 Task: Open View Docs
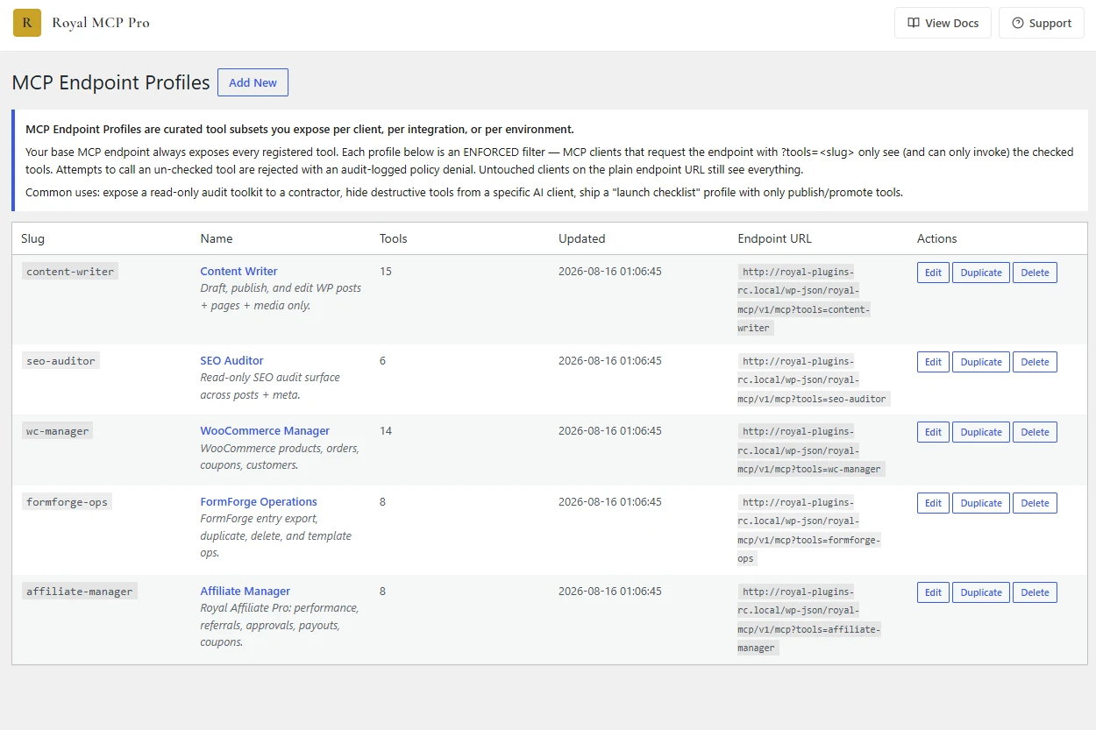[x=943, y=23]
